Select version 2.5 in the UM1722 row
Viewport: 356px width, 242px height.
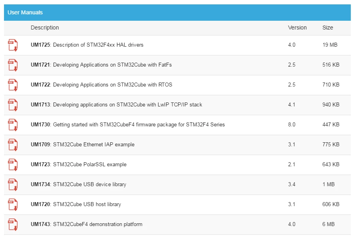(292, 85)
